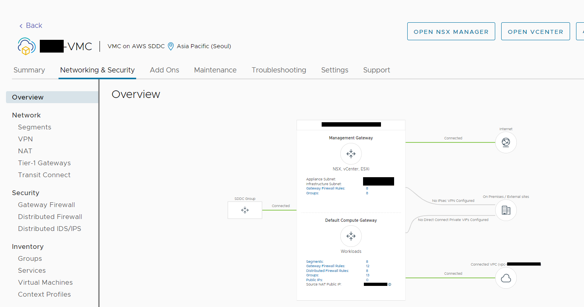Click Compute Gateway's Gateway Firewall Rules link
The width and height of the screenshot is (584, 307).
326,266
